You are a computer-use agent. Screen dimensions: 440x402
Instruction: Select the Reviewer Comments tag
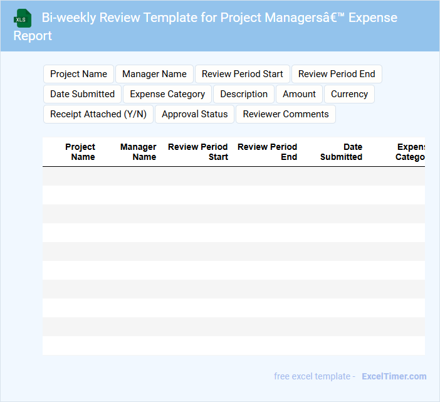tap(286, 114)
